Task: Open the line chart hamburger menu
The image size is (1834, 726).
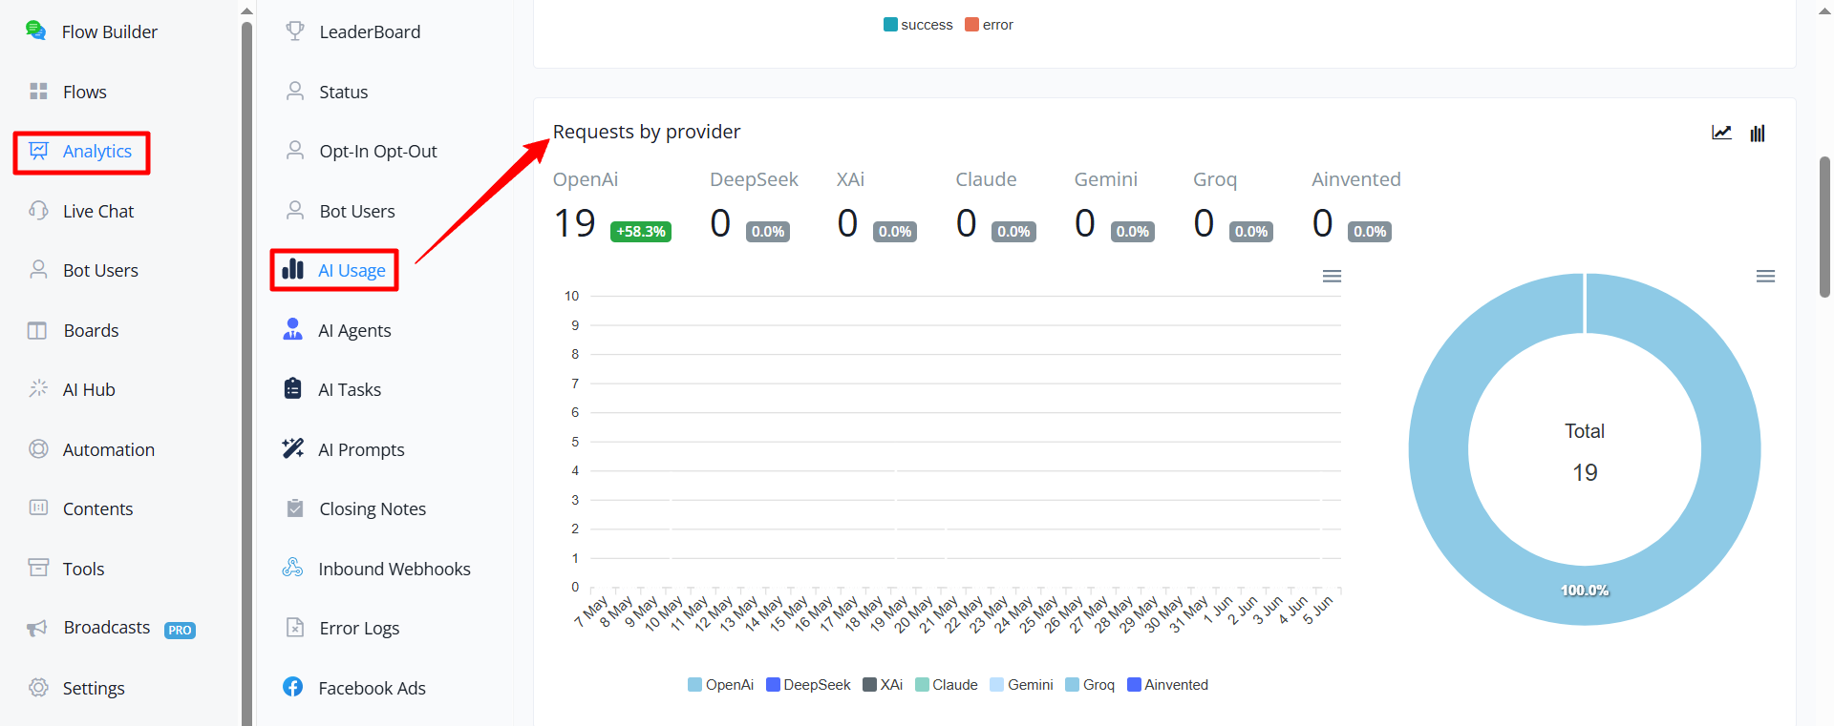Action: [x=1332, y=276]
